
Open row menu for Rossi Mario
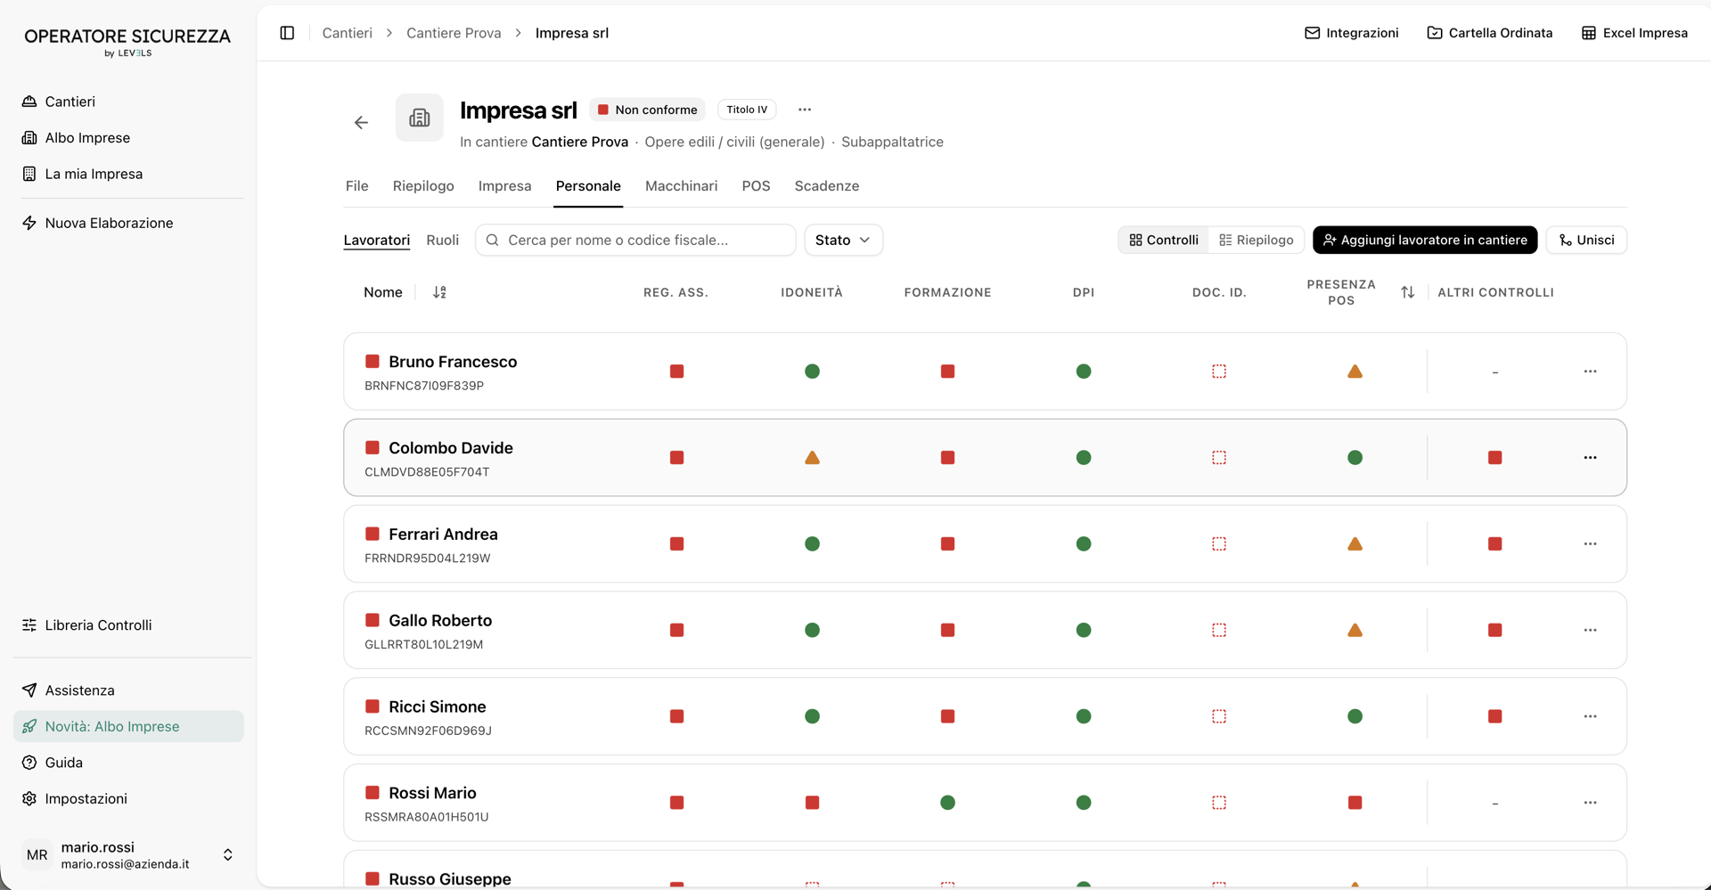[x=1590, y=803]
